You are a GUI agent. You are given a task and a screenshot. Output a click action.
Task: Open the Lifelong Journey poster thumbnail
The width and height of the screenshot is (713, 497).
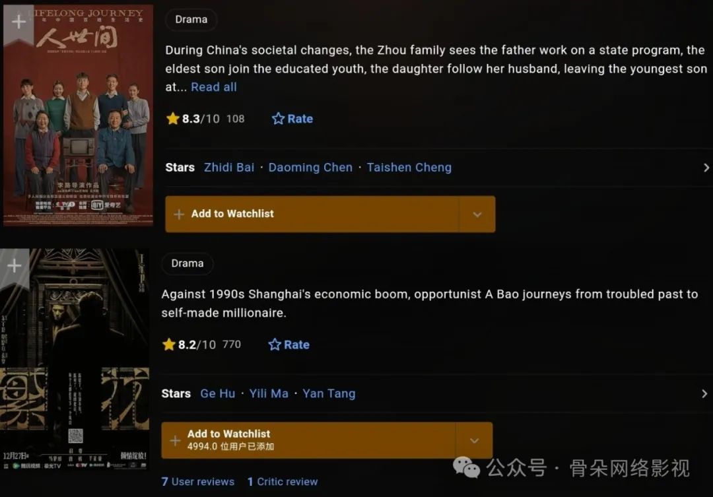coord(78,115)
